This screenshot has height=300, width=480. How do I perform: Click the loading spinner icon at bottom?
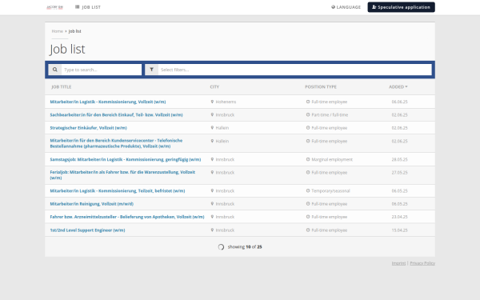click(x=221, y=247)
